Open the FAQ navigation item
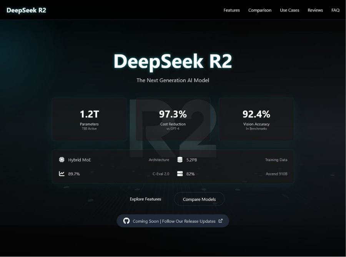Screen dimensions: 346x257 [335, 10]
